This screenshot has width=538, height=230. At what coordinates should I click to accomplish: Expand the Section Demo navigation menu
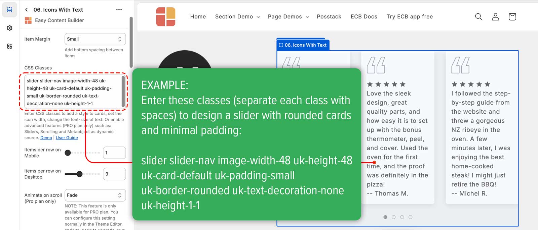pos(237,17)
